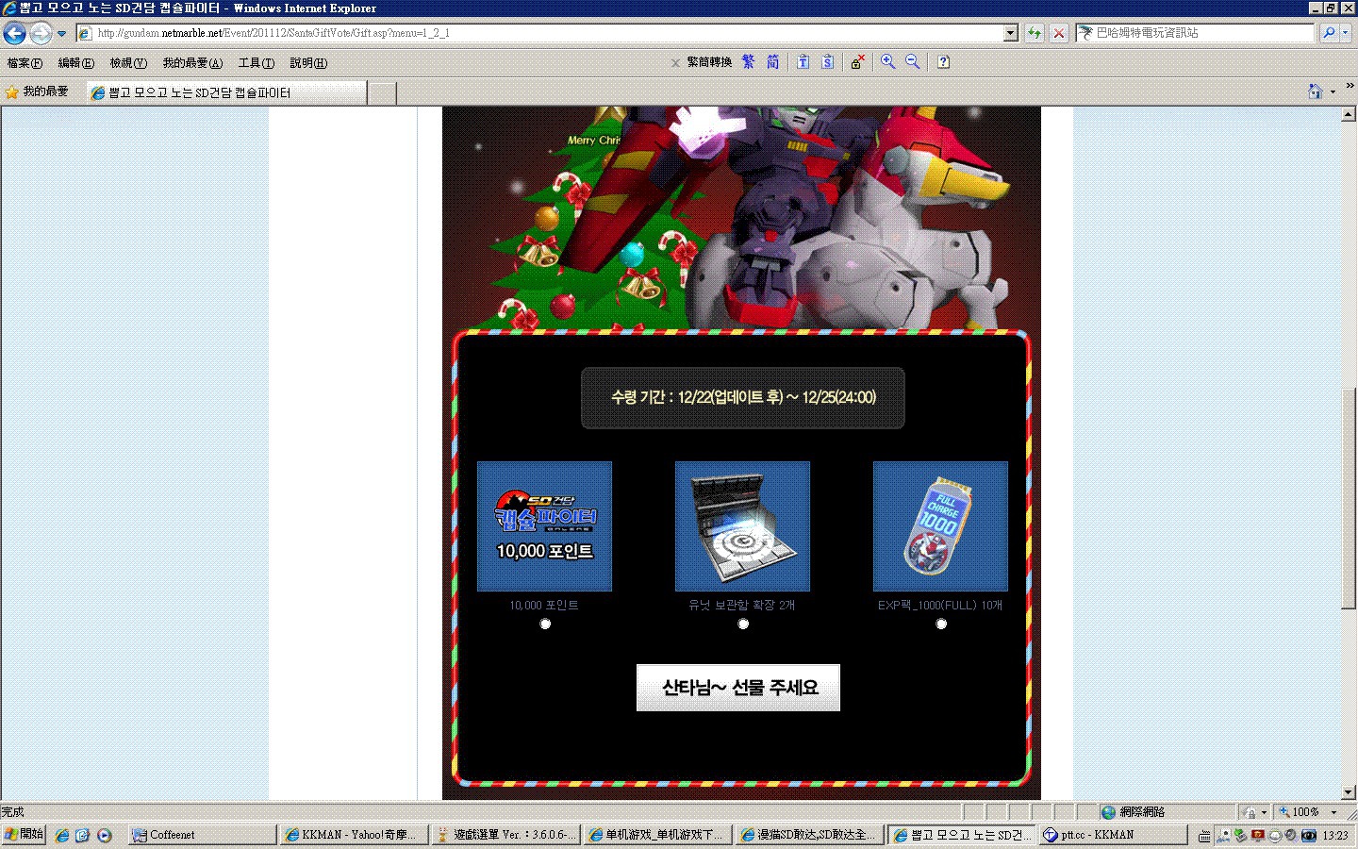Close the 繁簡轉換 toolbar with its X
Image resolution: width=1358 pixels, height=849 pixels.
675,63
